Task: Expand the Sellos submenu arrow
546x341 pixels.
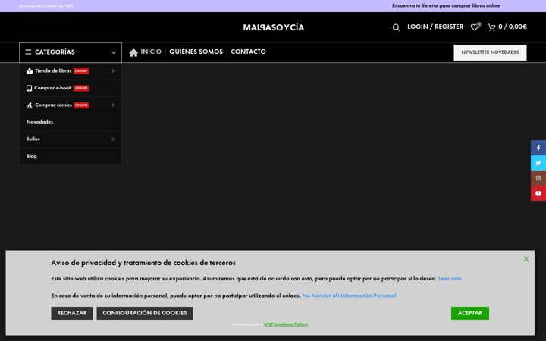Action: (113, 139)
